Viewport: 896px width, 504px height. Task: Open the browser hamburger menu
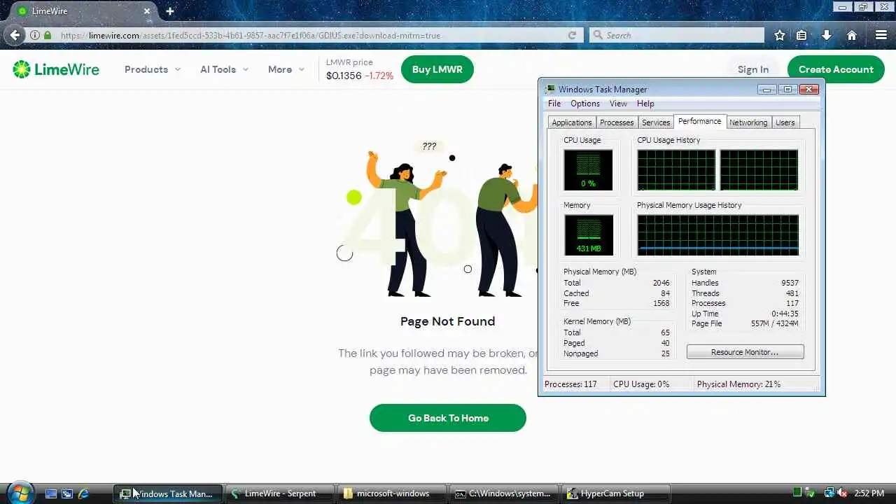(881, 35)
